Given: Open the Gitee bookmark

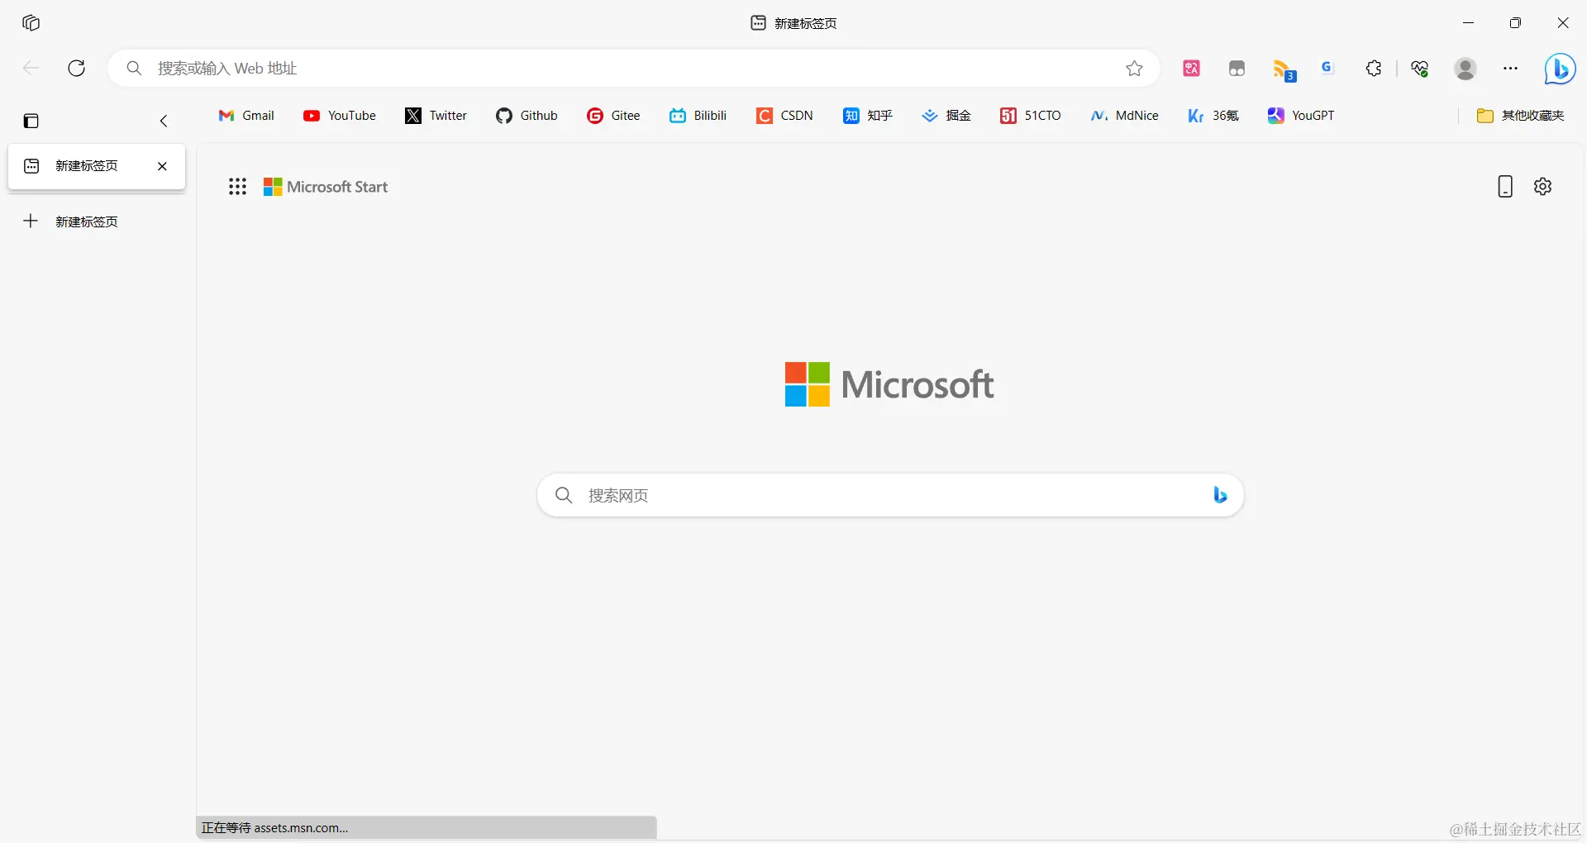Looking at the screenshot, I should [x=614, y=116].
